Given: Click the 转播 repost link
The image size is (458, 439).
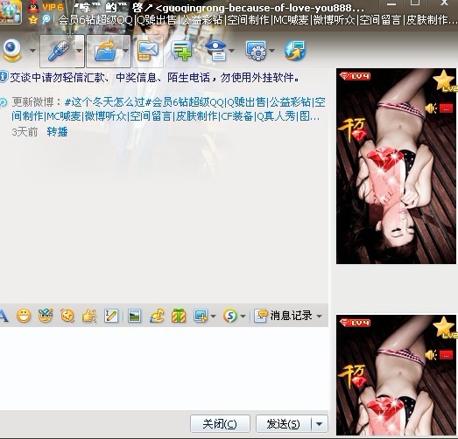Looking at the screenshot, I should 57,132.
